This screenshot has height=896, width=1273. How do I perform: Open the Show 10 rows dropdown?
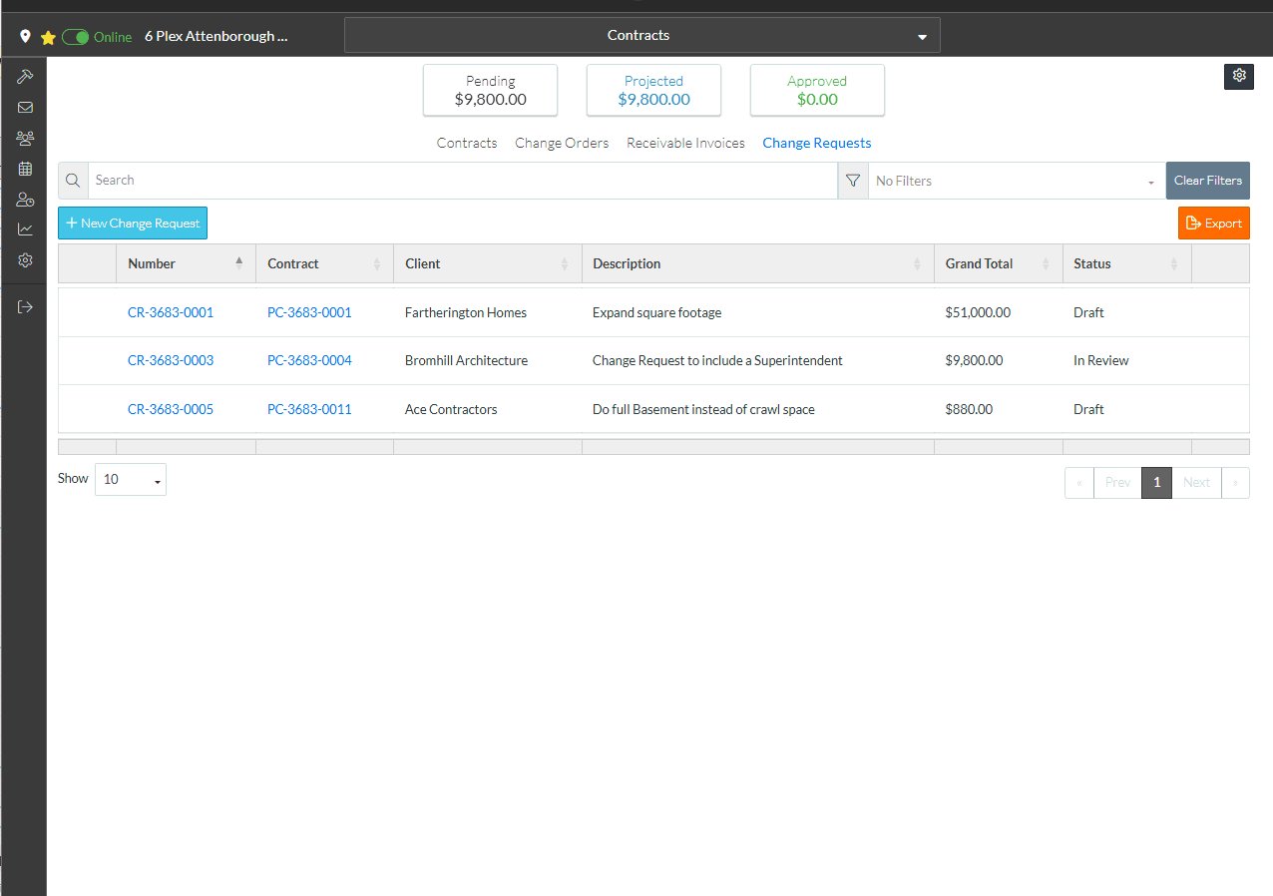[131, 480]
